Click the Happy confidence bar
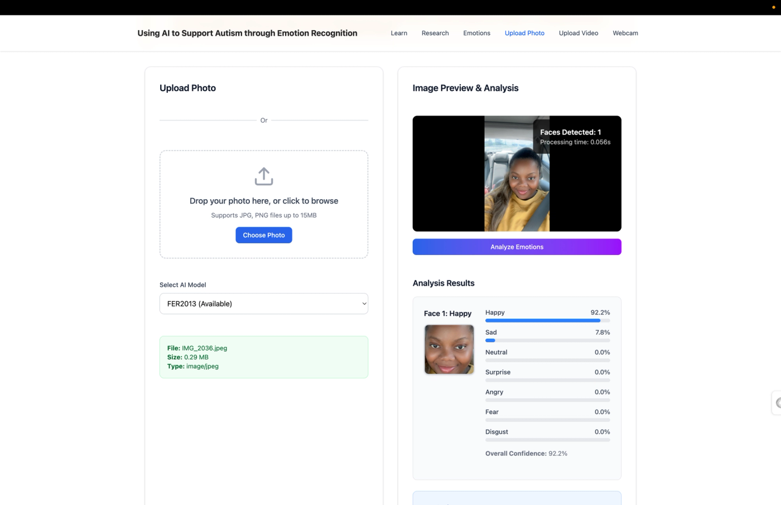 548,321
